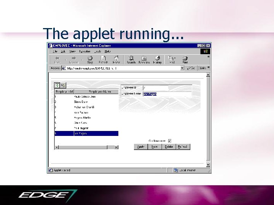Open the Edit menu
The height and width of the screenshot is (205, 274).
click(63, 51)
